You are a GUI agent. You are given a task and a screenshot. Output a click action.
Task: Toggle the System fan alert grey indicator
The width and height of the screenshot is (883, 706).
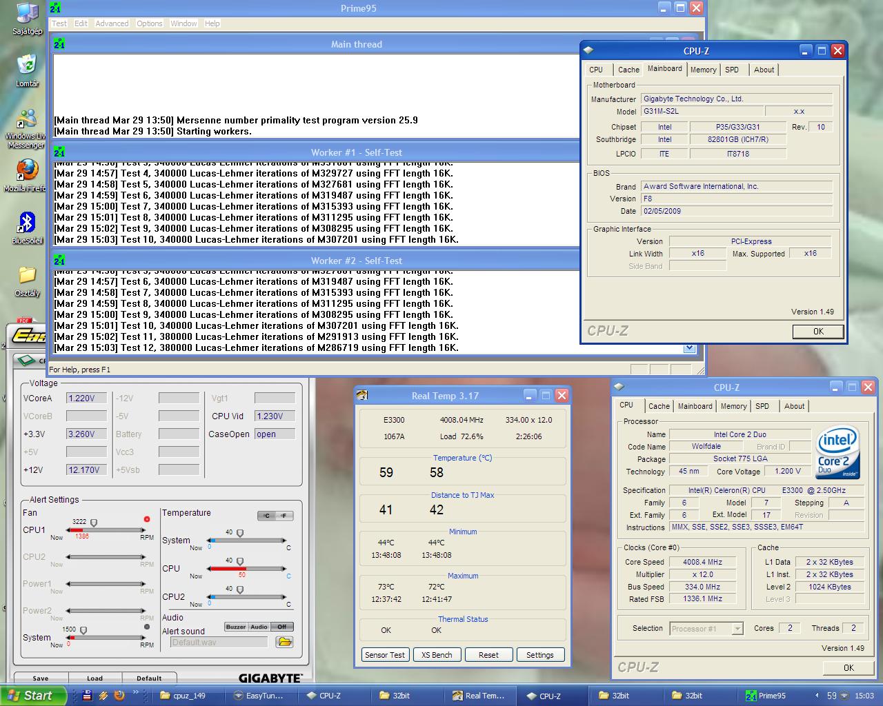pyautogui.click(x=147, y=627)
